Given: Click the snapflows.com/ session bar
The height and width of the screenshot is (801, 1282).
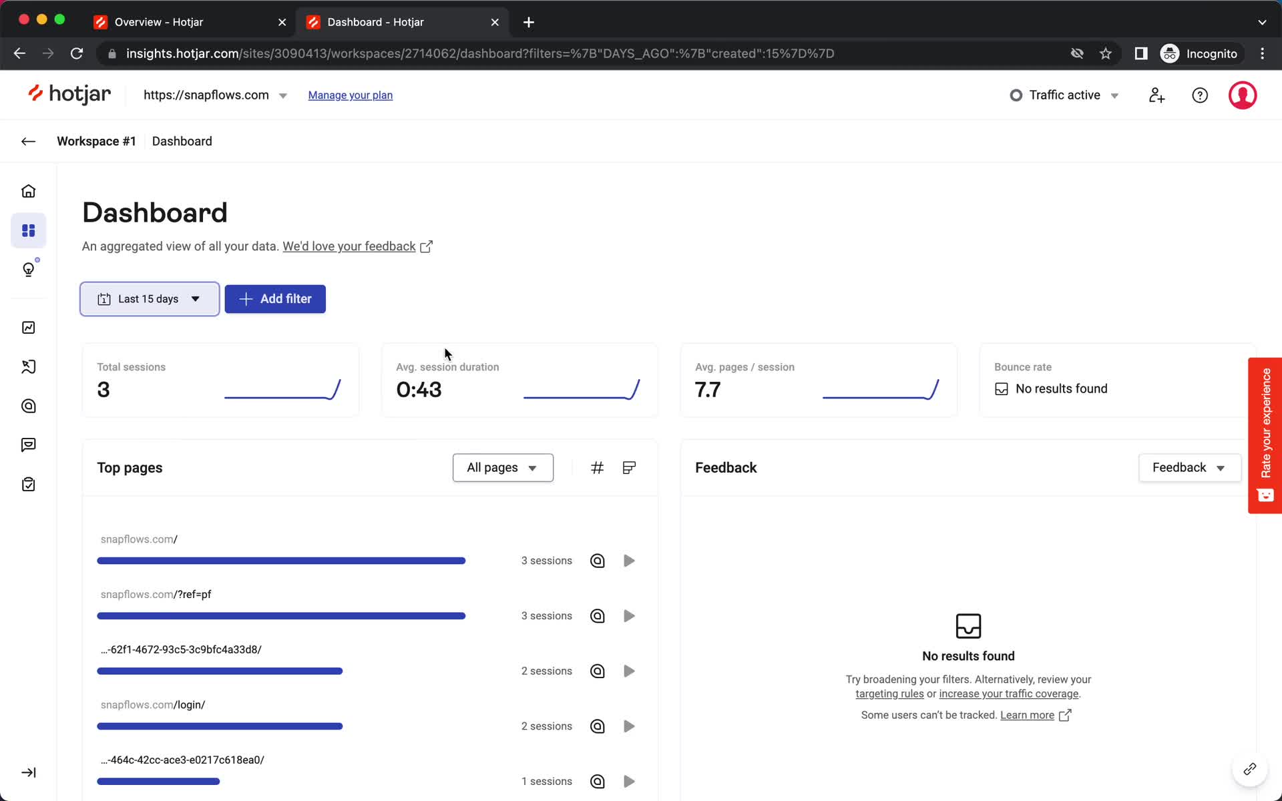Looking at the screenshot, I should point(281,561).
